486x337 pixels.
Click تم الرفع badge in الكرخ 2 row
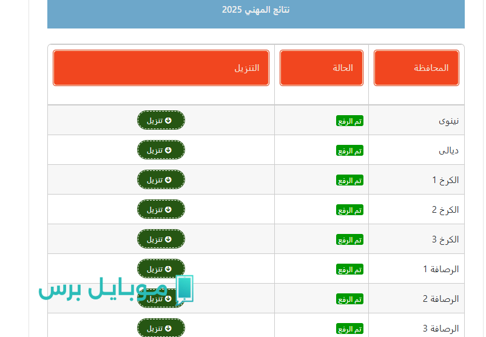[349, 210]
